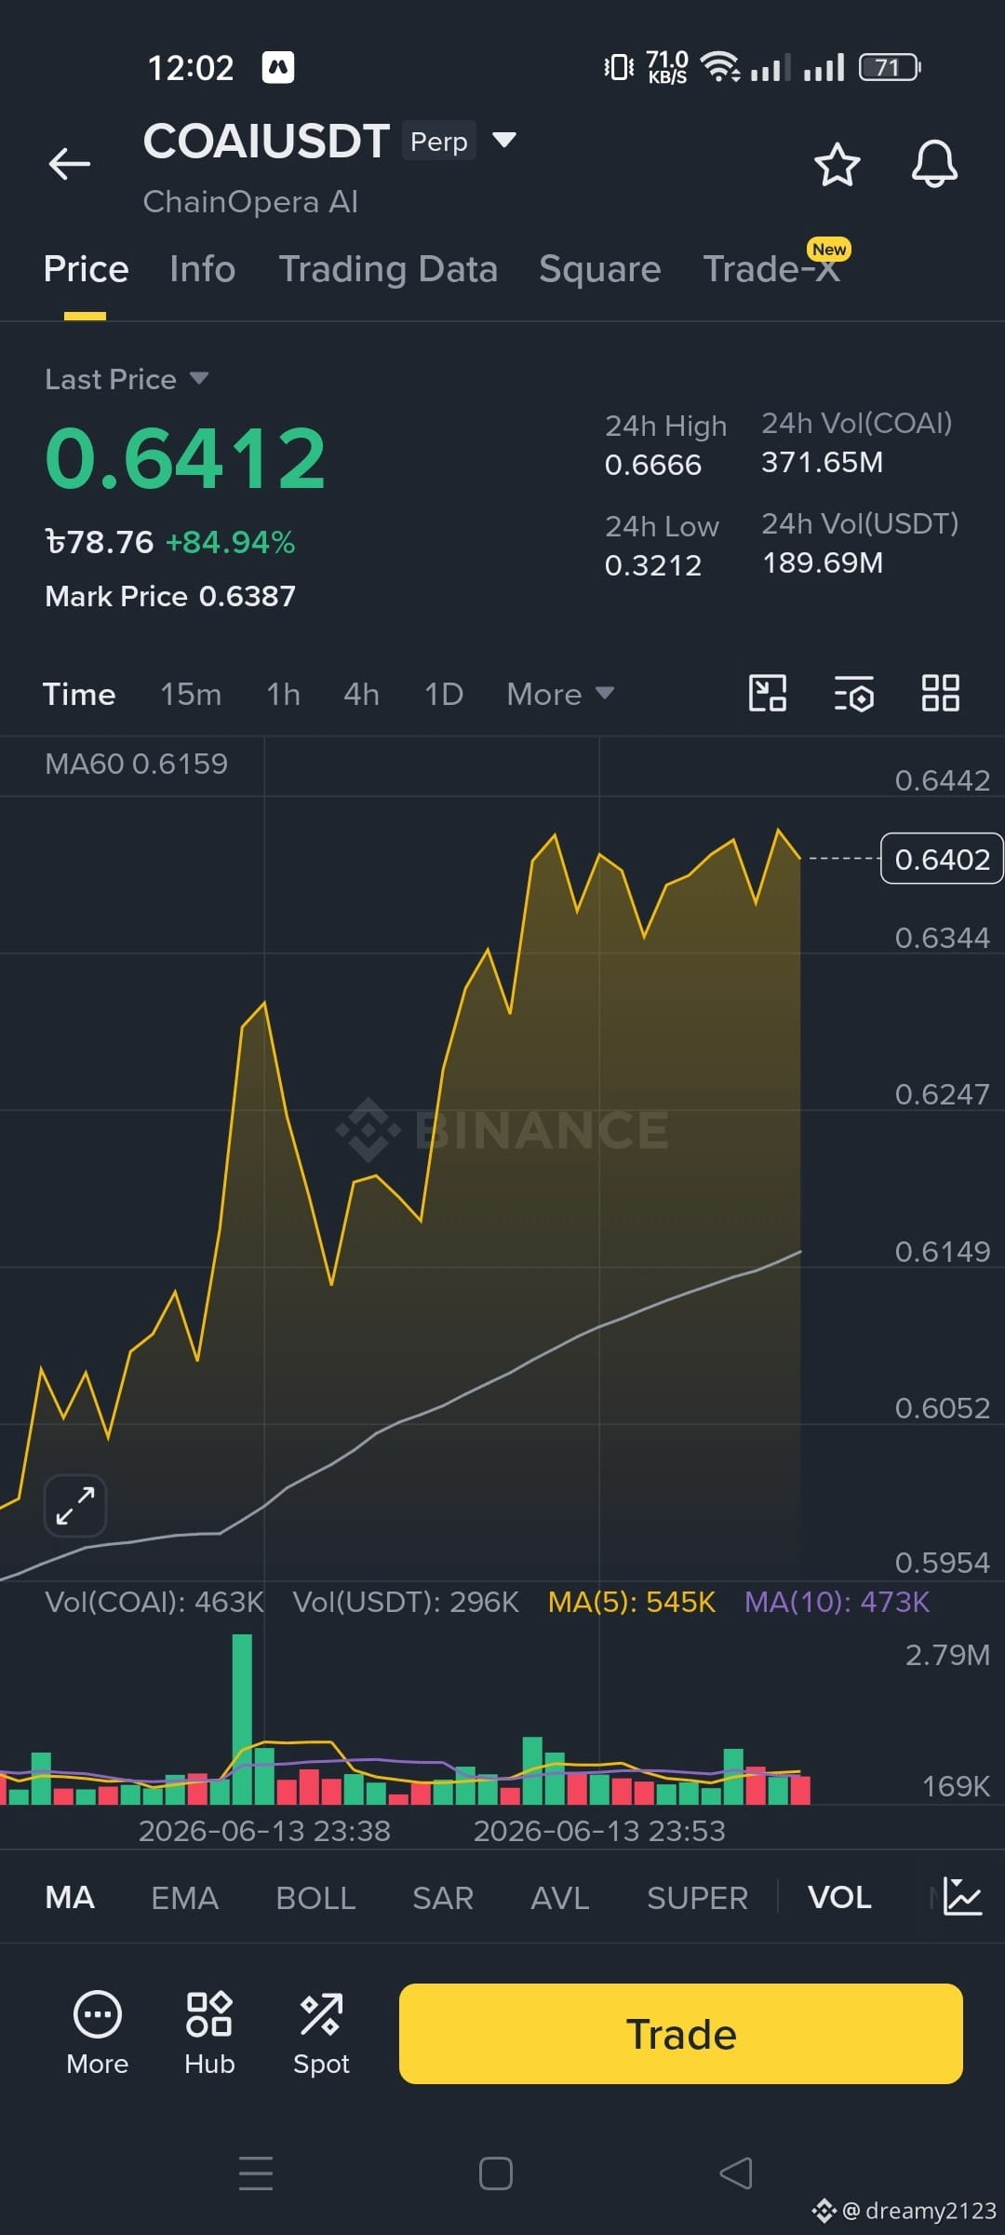Open the chart drawing tools icon
This screenshot has width=1005, height=2235.
[768, 694]
